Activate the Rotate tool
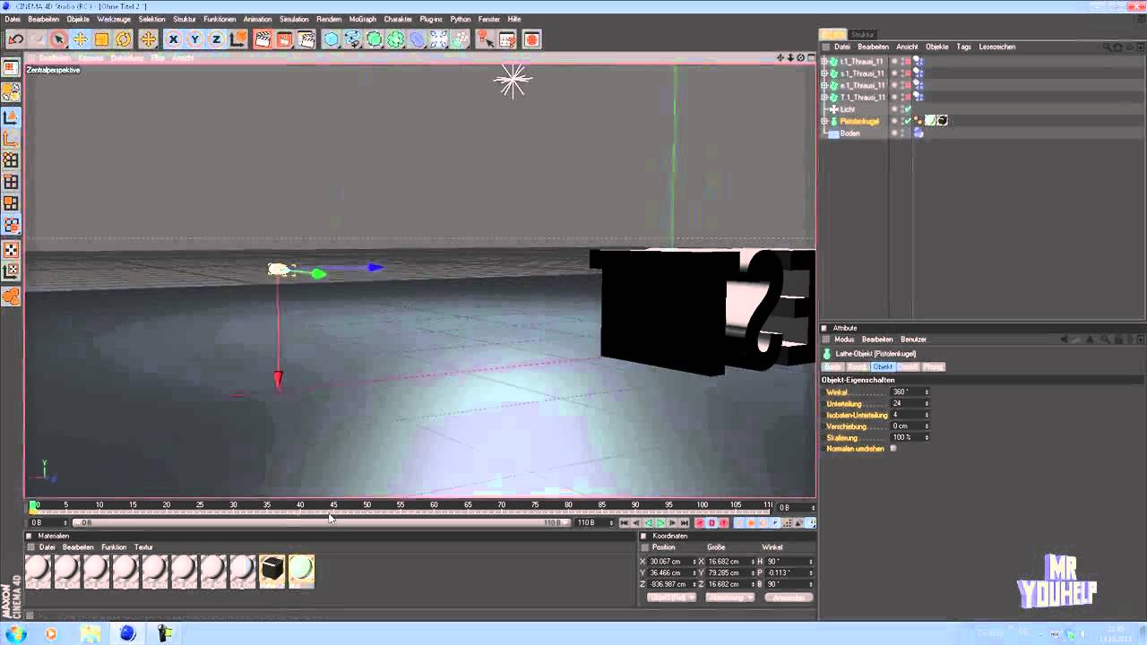 (123, 39)
